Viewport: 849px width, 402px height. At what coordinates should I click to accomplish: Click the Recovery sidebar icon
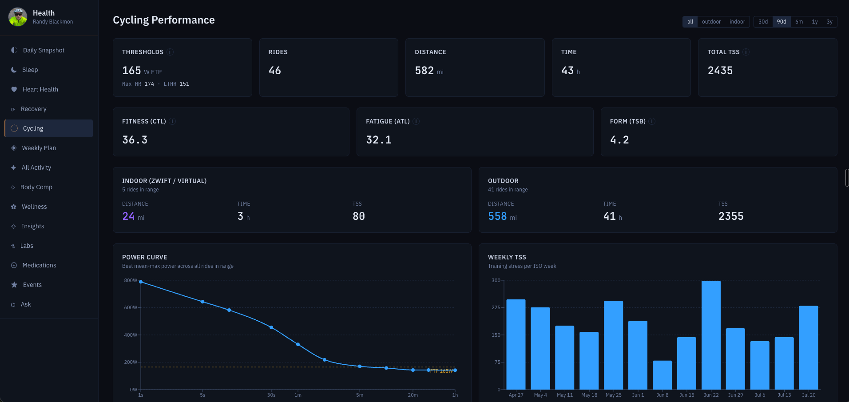13,109
